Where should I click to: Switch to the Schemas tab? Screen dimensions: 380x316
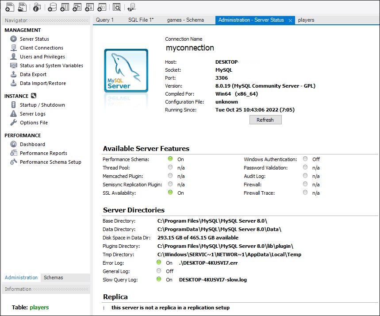pos(53,277)
